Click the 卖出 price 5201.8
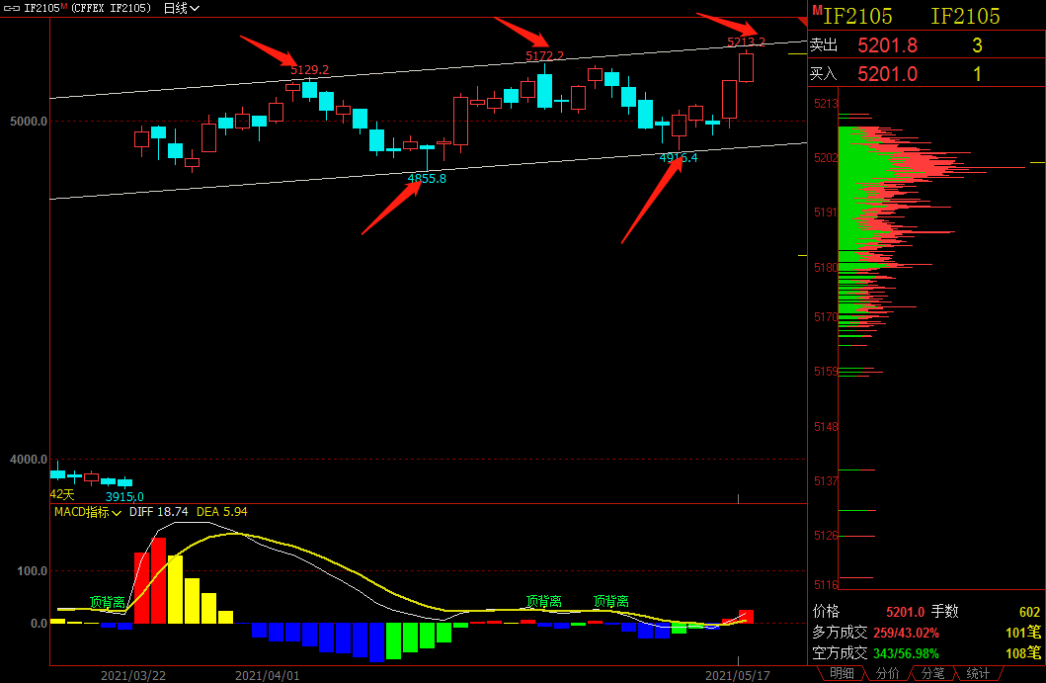 pos(887,45)
